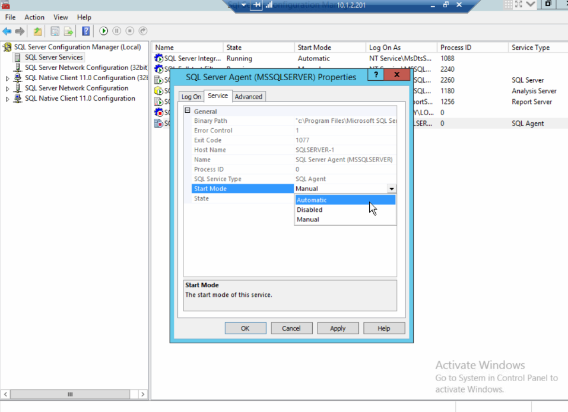Click the NT Service\MsDtsS... log on cell
Viewport: 568px width, 412px height.
point(400,58)
